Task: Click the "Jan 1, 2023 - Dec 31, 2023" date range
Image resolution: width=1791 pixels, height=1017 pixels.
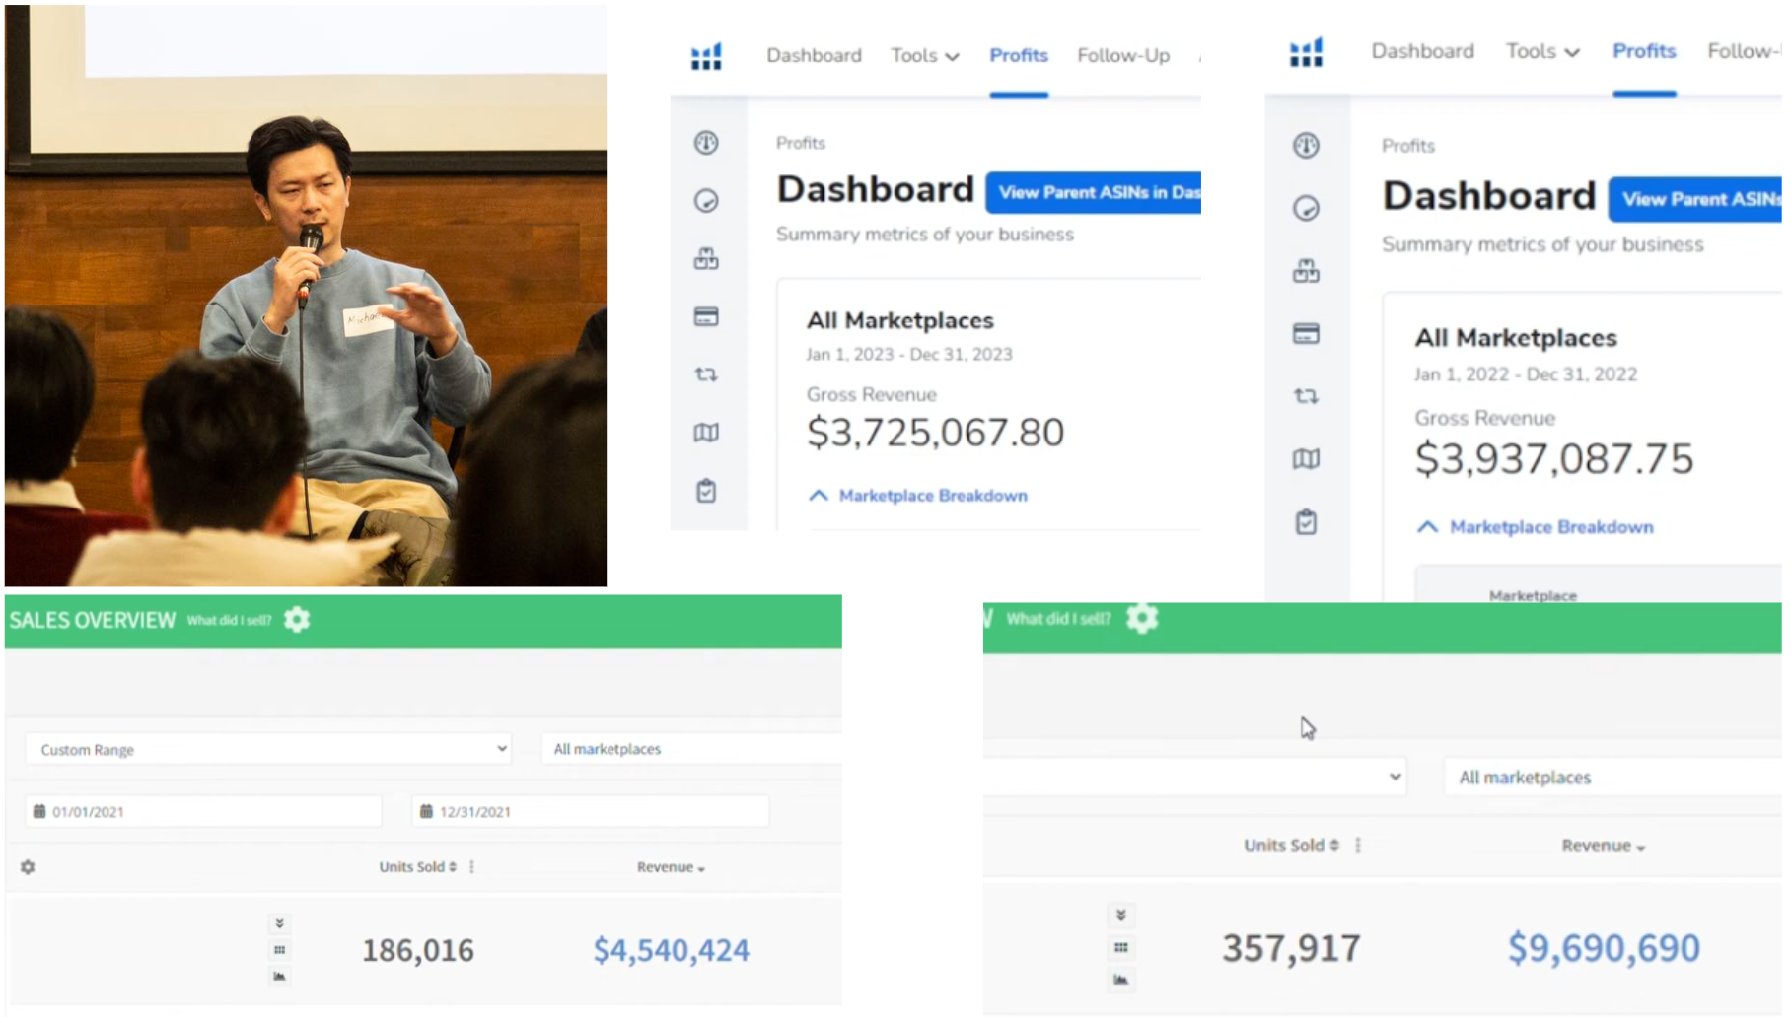Action: click(909, 355)
